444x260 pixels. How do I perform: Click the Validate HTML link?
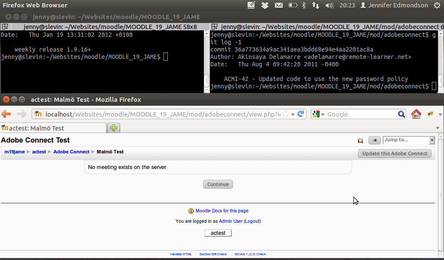(181, 254)
